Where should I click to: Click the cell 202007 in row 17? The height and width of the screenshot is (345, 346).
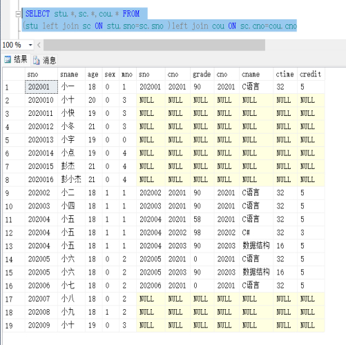41,299
